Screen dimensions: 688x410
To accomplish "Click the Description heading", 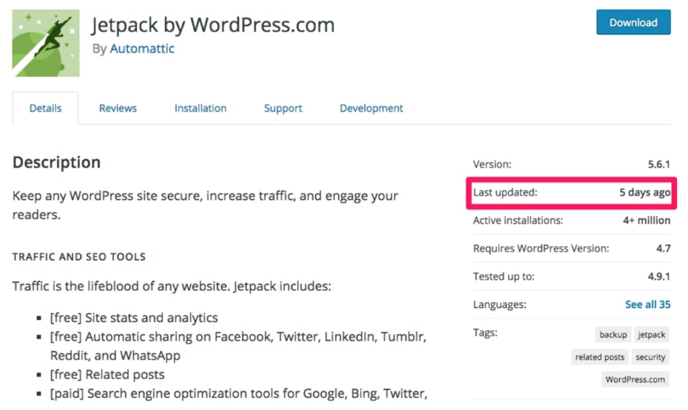I will point(56,162).
